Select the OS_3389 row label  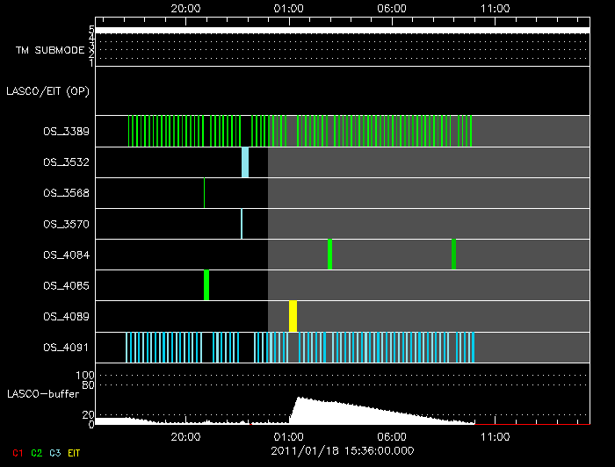(x=66, y=132)
